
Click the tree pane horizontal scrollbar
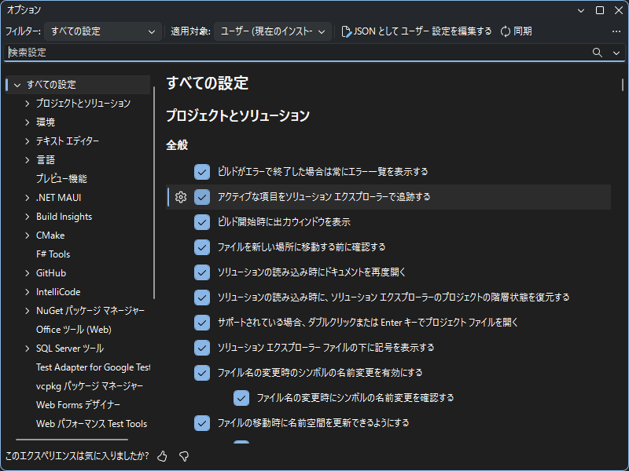(72, 440)
